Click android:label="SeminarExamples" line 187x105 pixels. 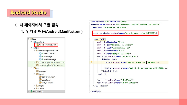(113, 48)
